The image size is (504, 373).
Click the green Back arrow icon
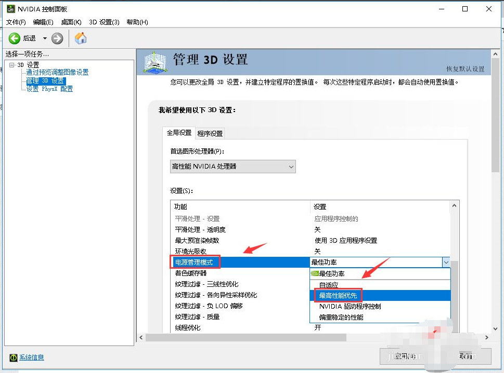pyautogui.click(x=15, y=38)
